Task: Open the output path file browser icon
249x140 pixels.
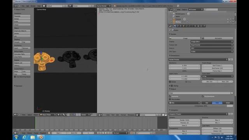Action: pyautogui.click(x=232, y=93)
